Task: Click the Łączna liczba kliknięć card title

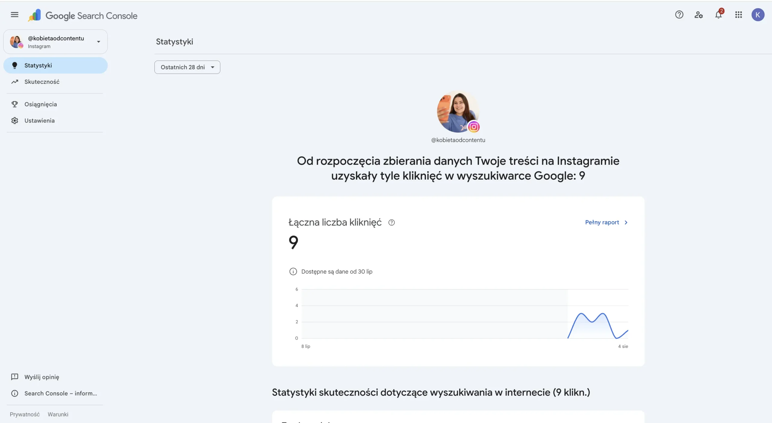Action: 335,223
